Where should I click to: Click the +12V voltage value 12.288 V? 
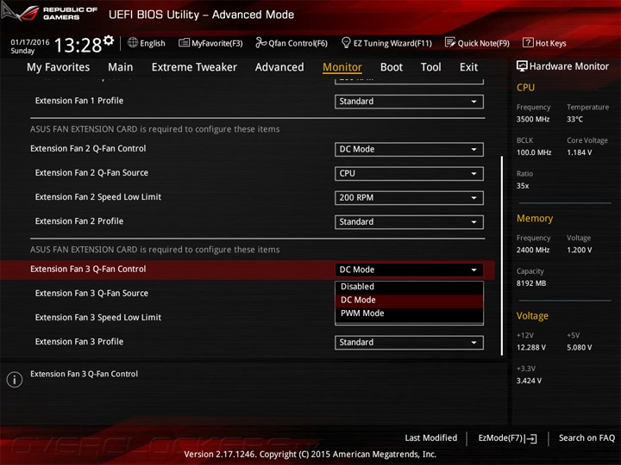(531, 348)
